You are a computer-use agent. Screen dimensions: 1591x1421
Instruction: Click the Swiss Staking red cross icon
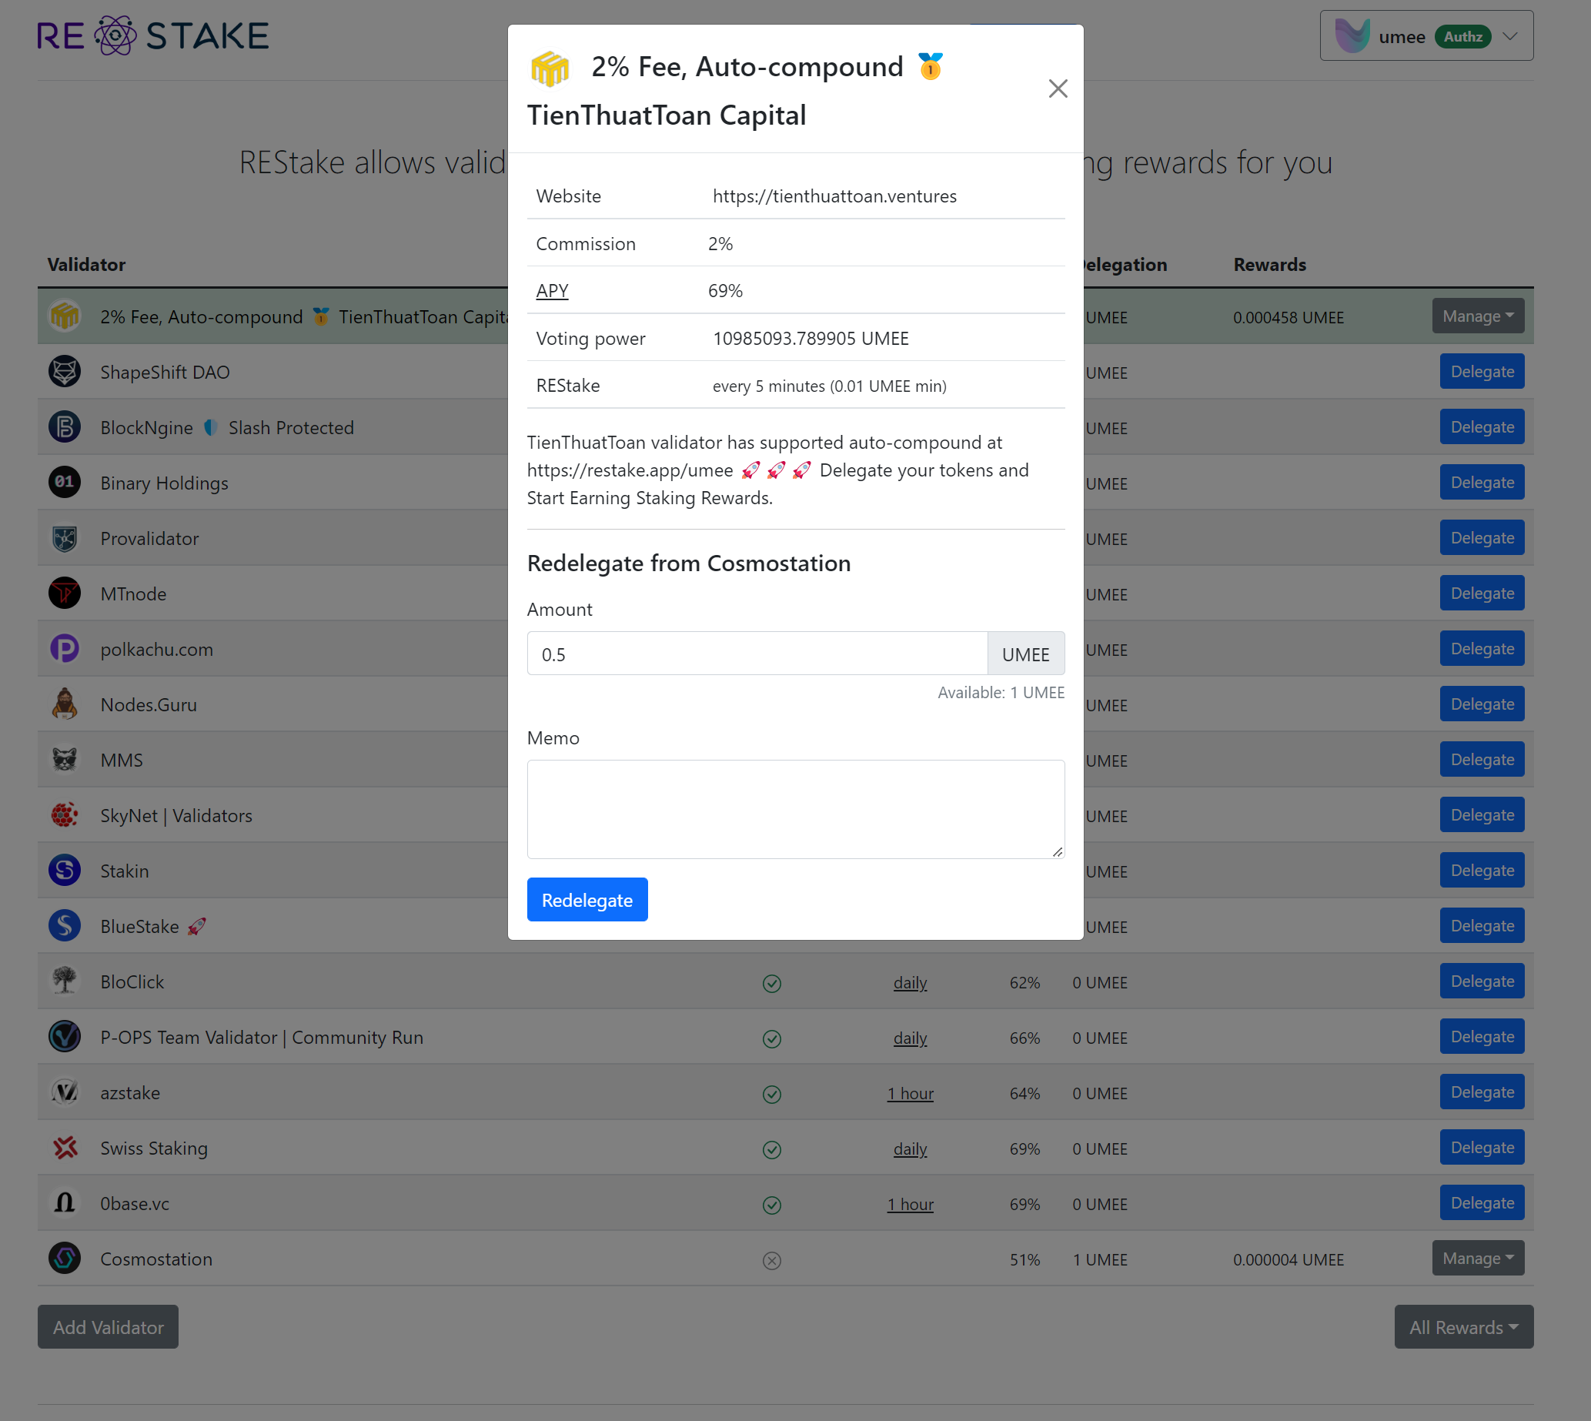[x=65, y=1148]
